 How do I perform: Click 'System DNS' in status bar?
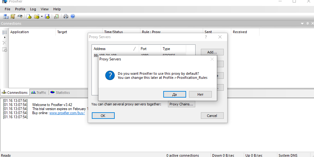click(288, 155)
